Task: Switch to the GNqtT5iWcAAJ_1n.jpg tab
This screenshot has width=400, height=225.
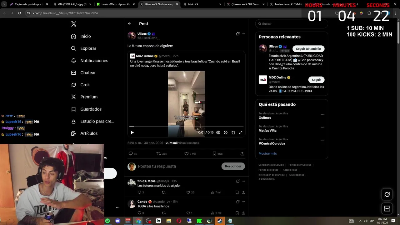Action: 72,4
